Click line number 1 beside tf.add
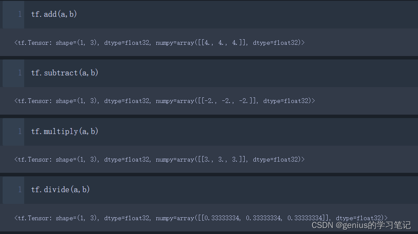Screen dimensions: 418x234 click(20, 14)
